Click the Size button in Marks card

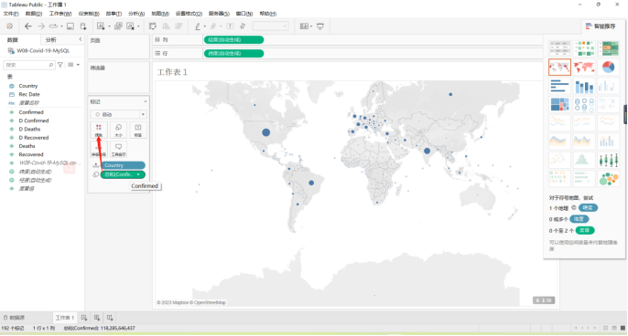coord(118,131)
